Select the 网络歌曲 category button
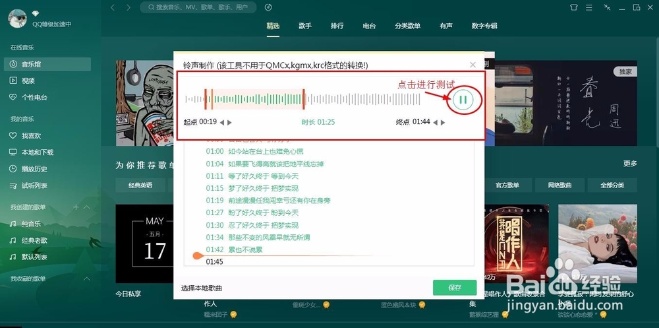 (559, 185)
